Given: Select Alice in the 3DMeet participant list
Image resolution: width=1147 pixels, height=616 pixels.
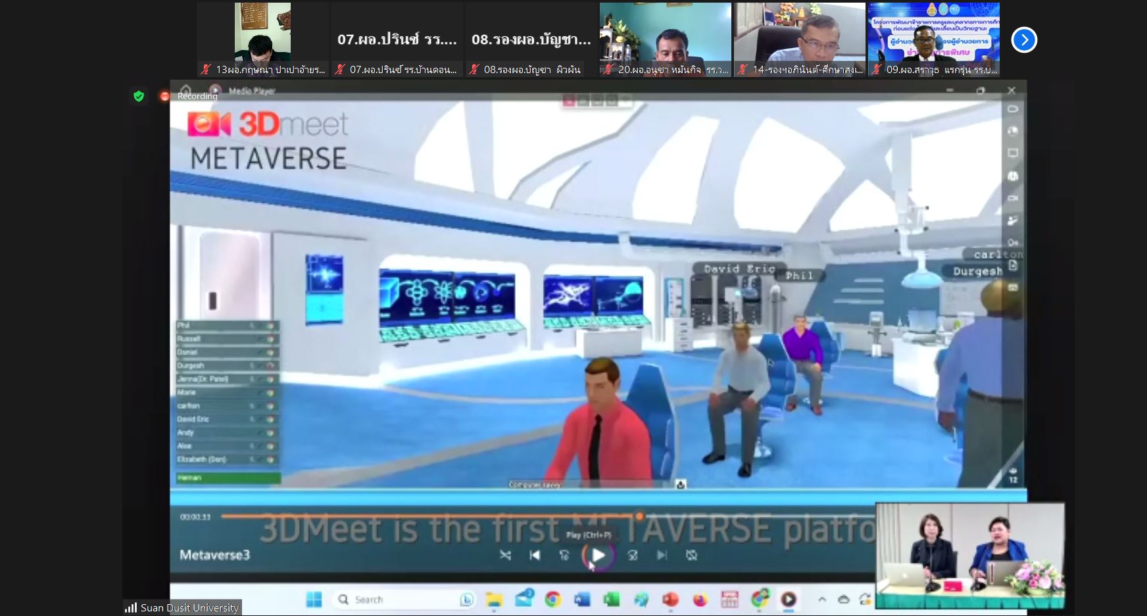Looking at the screenshot, I should click(228, 446).
